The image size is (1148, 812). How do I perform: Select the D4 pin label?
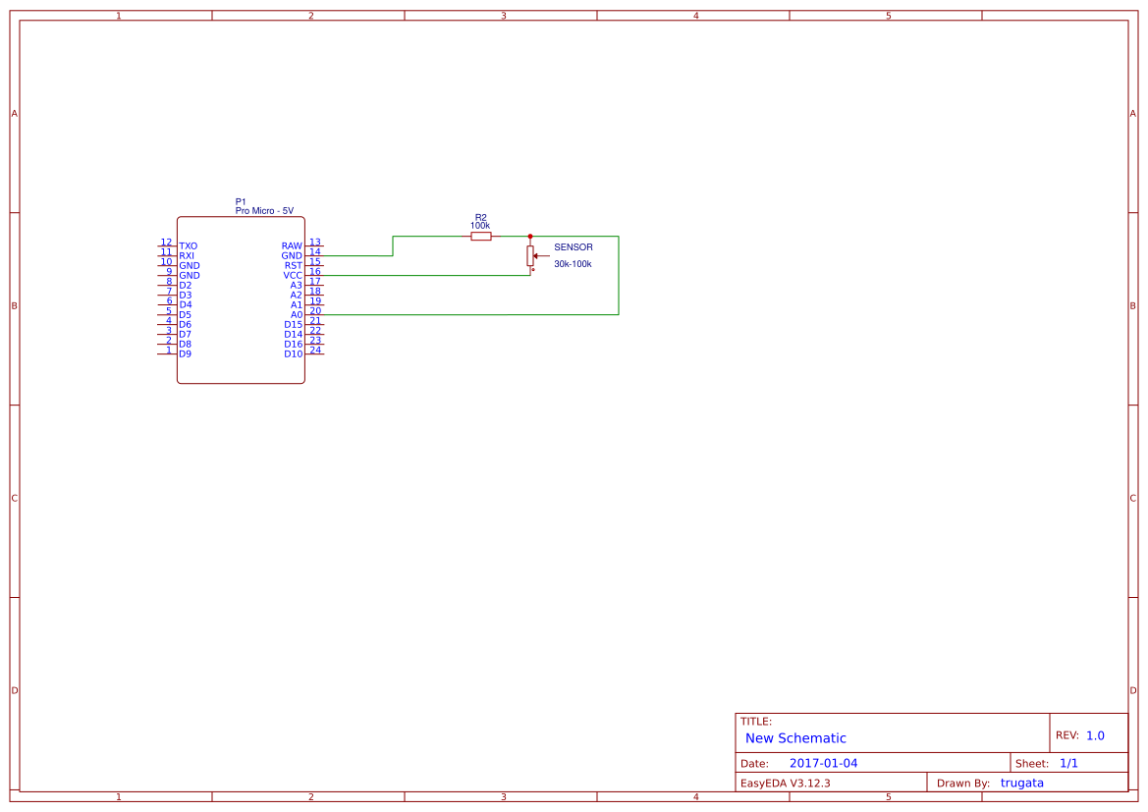[x=186, y=304]
